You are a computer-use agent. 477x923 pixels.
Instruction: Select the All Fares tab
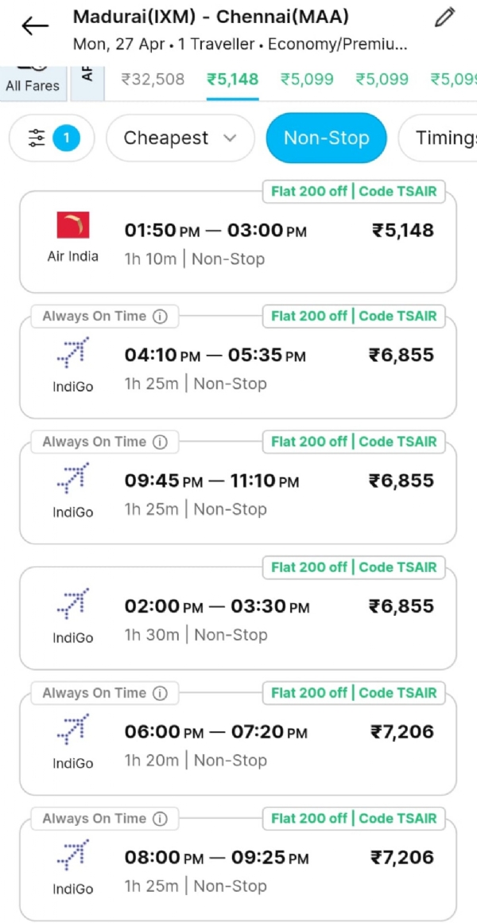coord(33,80)
